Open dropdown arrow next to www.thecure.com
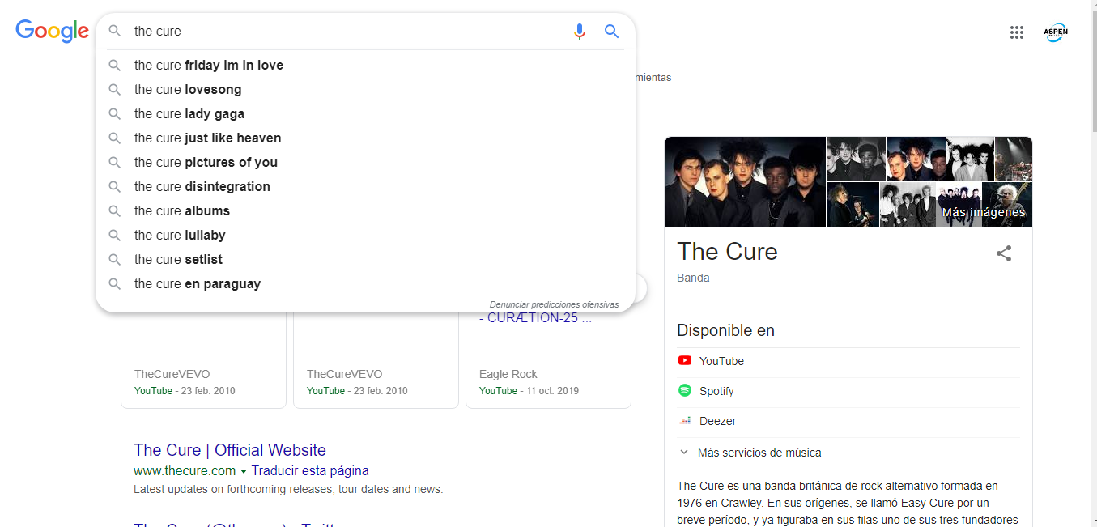Image resolution: width=1097 pixels, height=527 pixels. tap(244, 471)
